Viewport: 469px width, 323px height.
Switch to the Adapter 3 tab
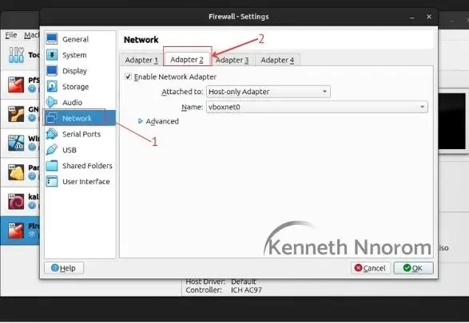point(233,60)
